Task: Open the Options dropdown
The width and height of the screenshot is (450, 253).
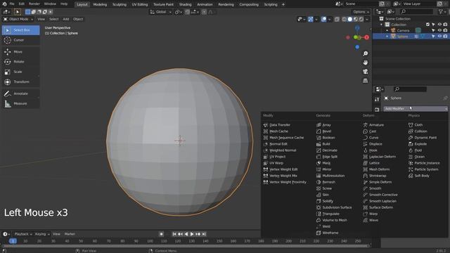Action: 361,12
